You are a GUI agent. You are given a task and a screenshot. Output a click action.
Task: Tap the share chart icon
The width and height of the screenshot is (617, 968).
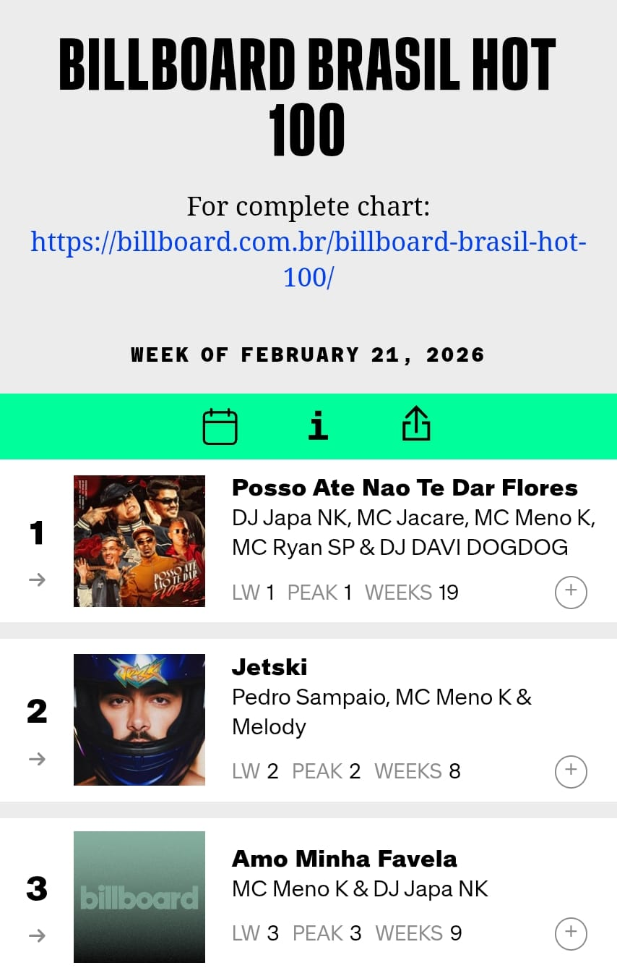pos(415,425)
